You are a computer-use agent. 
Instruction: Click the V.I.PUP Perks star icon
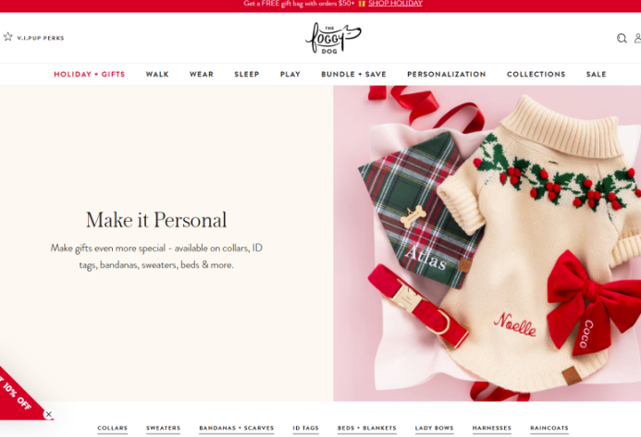pyautogui.click(x=7, y=37)
